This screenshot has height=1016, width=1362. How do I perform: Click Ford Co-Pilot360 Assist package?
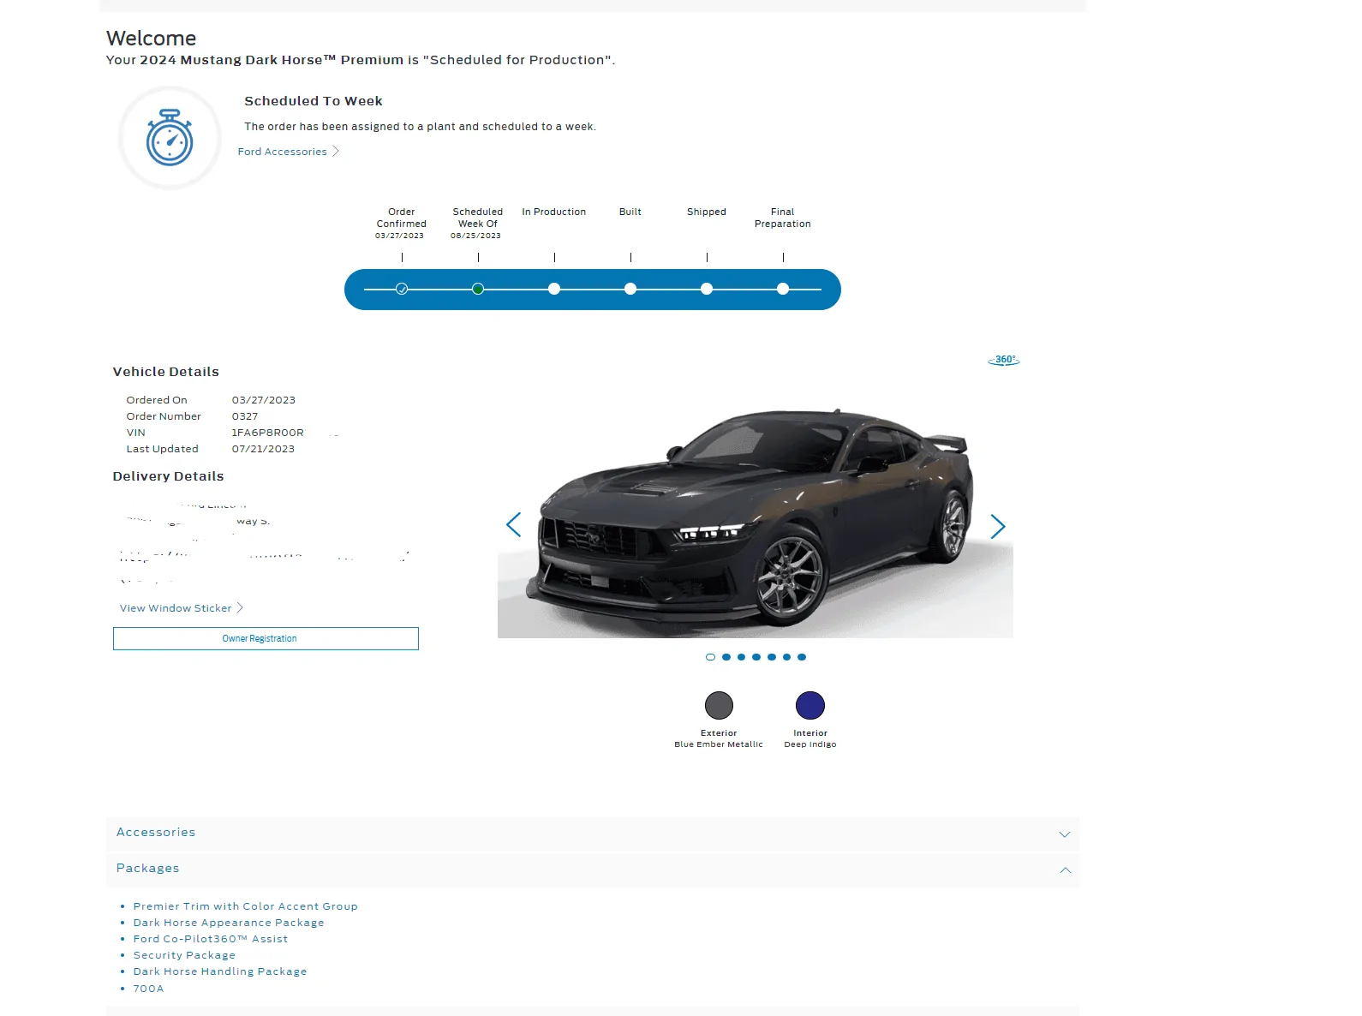coord(211,939)
